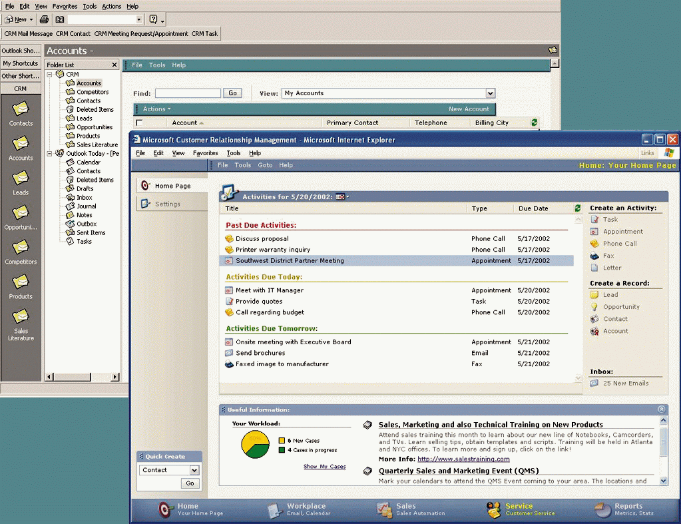The image size is (681, 524).
Task: Click into the Find text field
Action: [x=188, y=93]
